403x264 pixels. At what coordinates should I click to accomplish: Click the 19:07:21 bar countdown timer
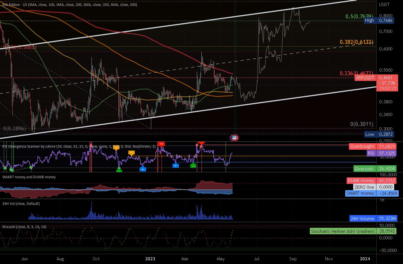387,88
